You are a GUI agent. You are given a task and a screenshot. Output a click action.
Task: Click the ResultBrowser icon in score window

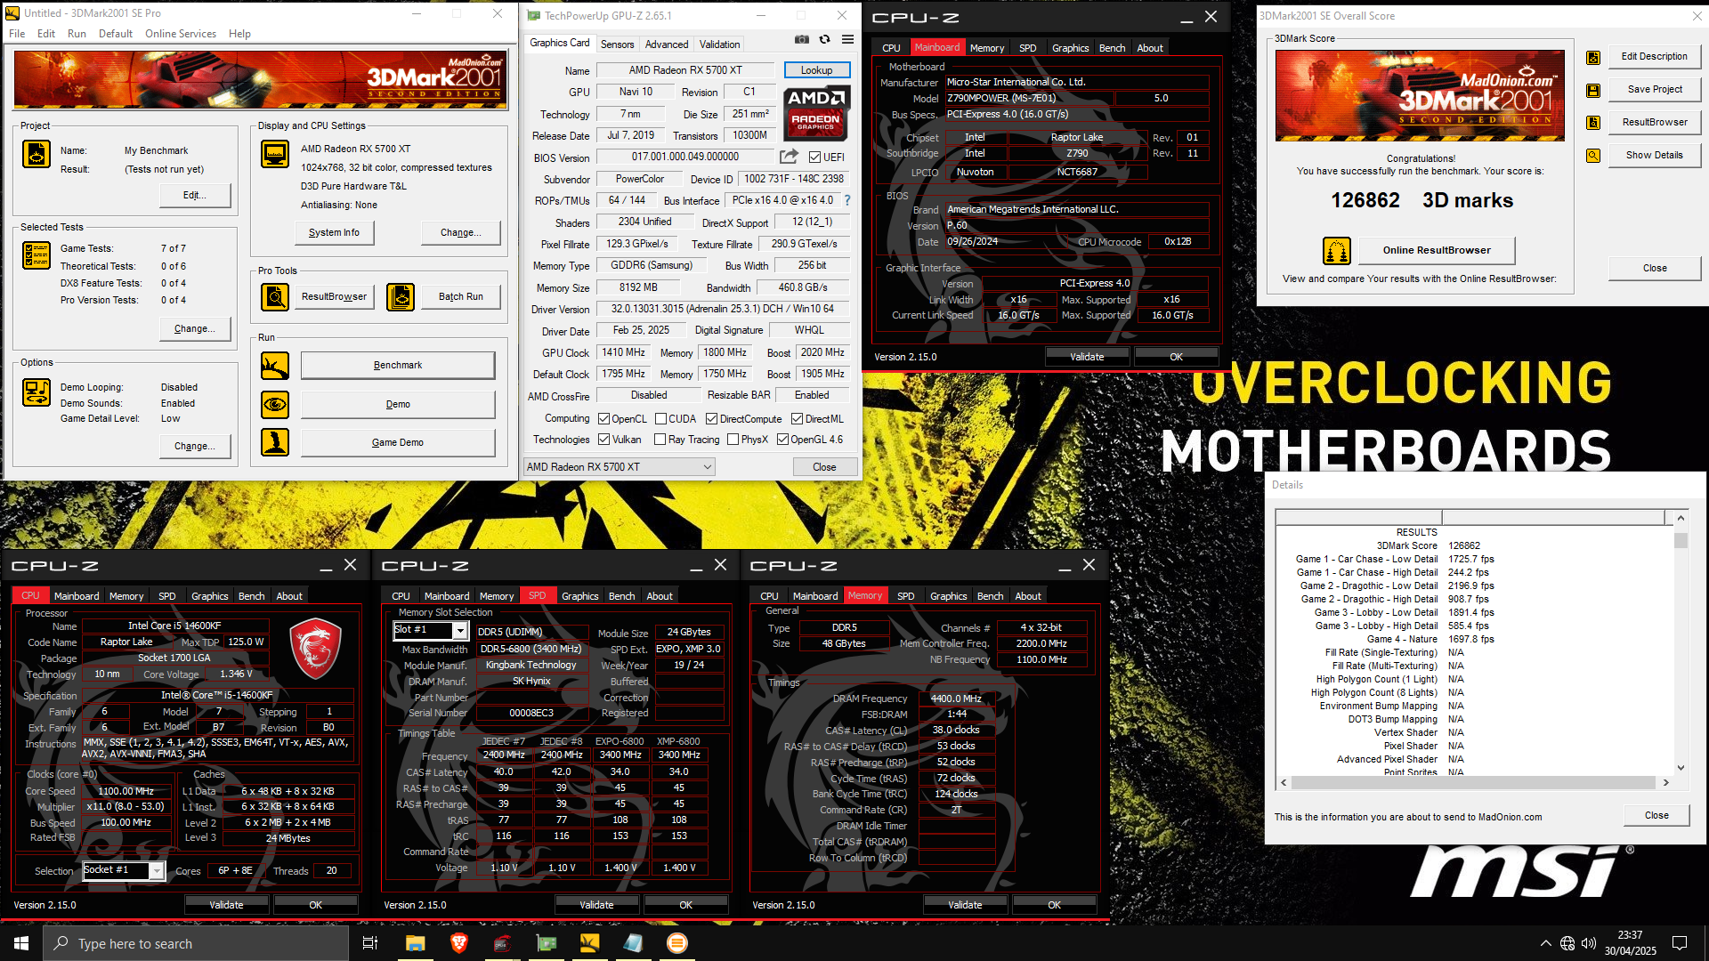(x=1593, y=123)
